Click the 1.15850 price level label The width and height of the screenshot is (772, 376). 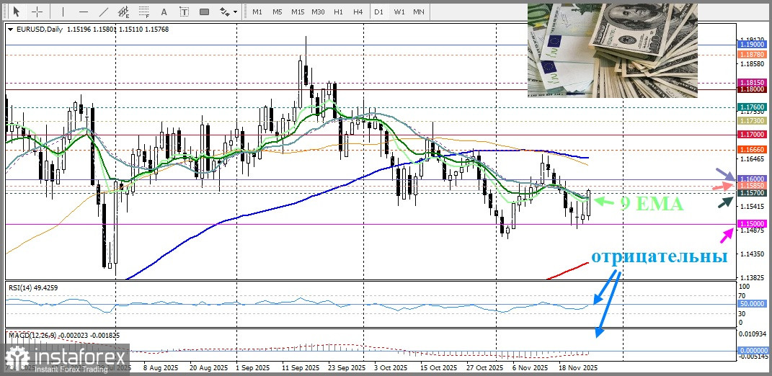pyautogui.click(x=751, y=186)
